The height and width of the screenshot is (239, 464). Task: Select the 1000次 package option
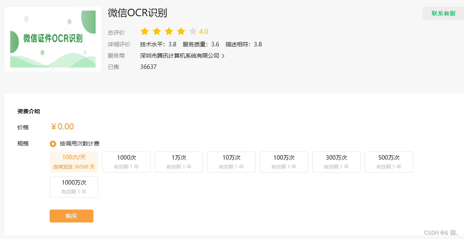126,162
